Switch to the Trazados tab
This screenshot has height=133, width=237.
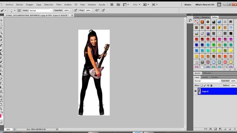(x=214, y=77)
